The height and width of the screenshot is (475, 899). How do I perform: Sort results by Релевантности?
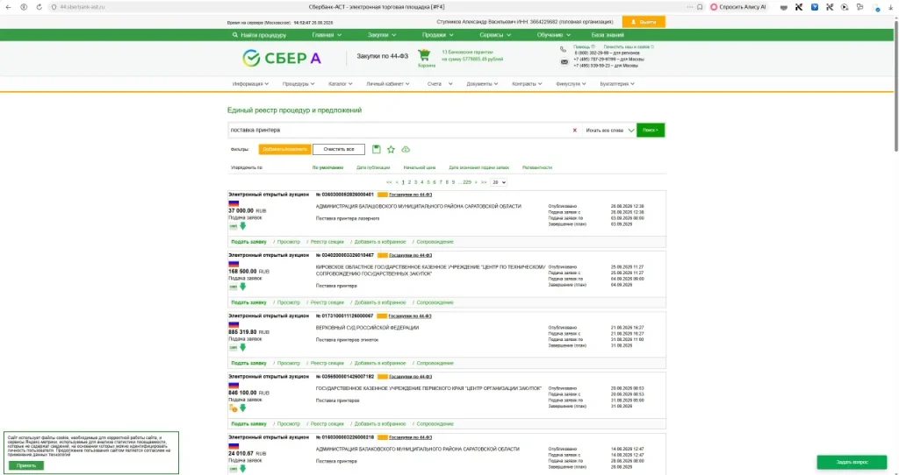[x=537, y=167]
